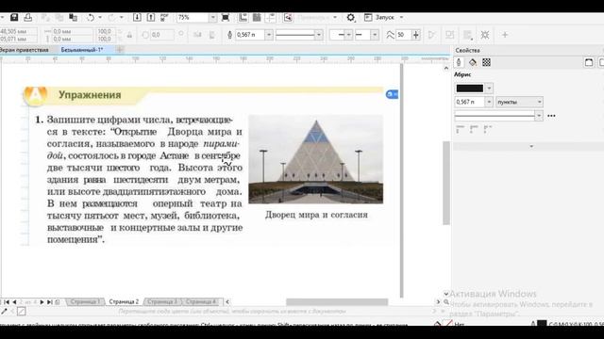Open Страница 4 page tab
The height and width of the screenshot is (339, 604).
coord(201,301)
